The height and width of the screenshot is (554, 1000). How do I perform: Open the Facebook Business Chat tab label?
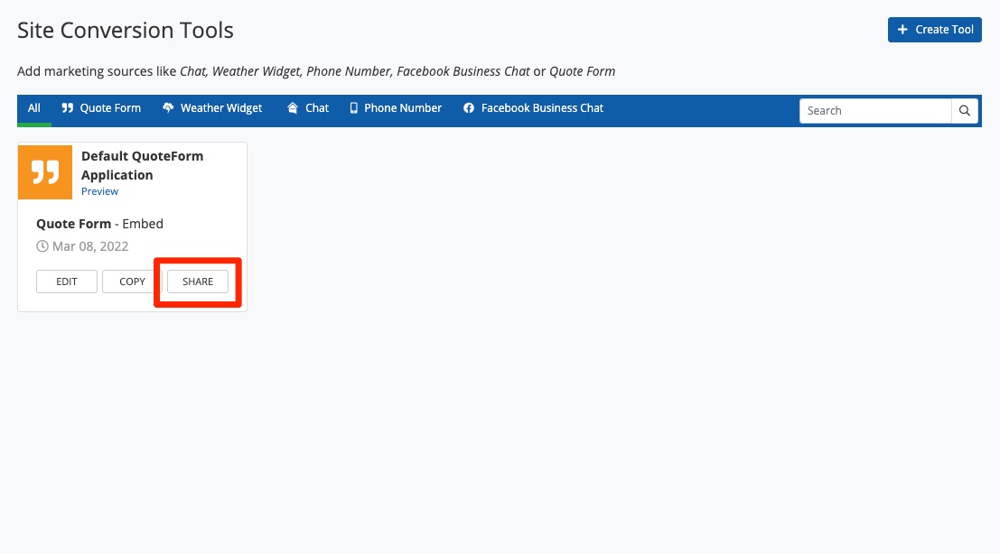click(x=542, y=108)
